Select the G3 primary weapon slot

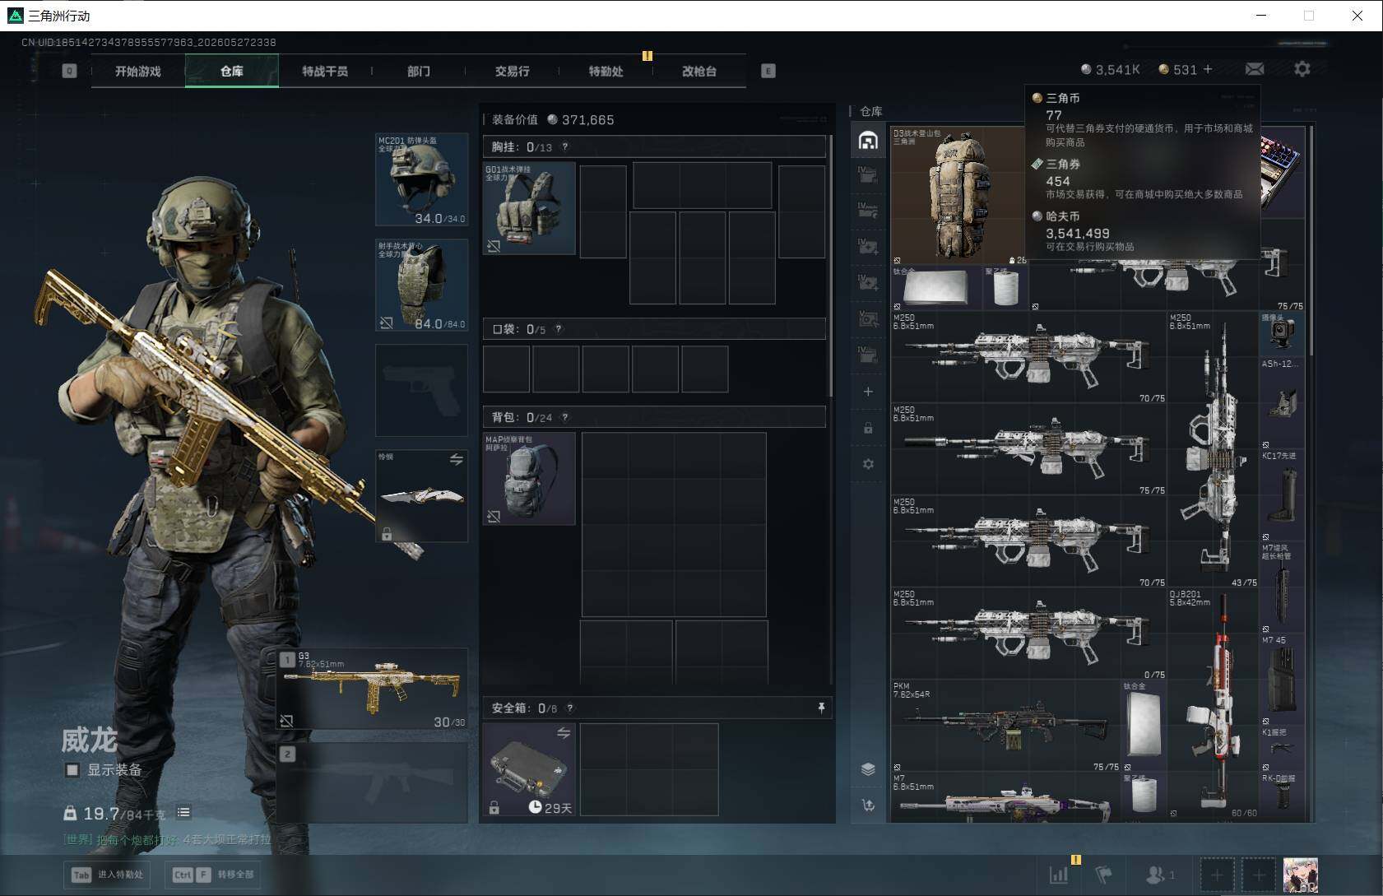point(373,689)
